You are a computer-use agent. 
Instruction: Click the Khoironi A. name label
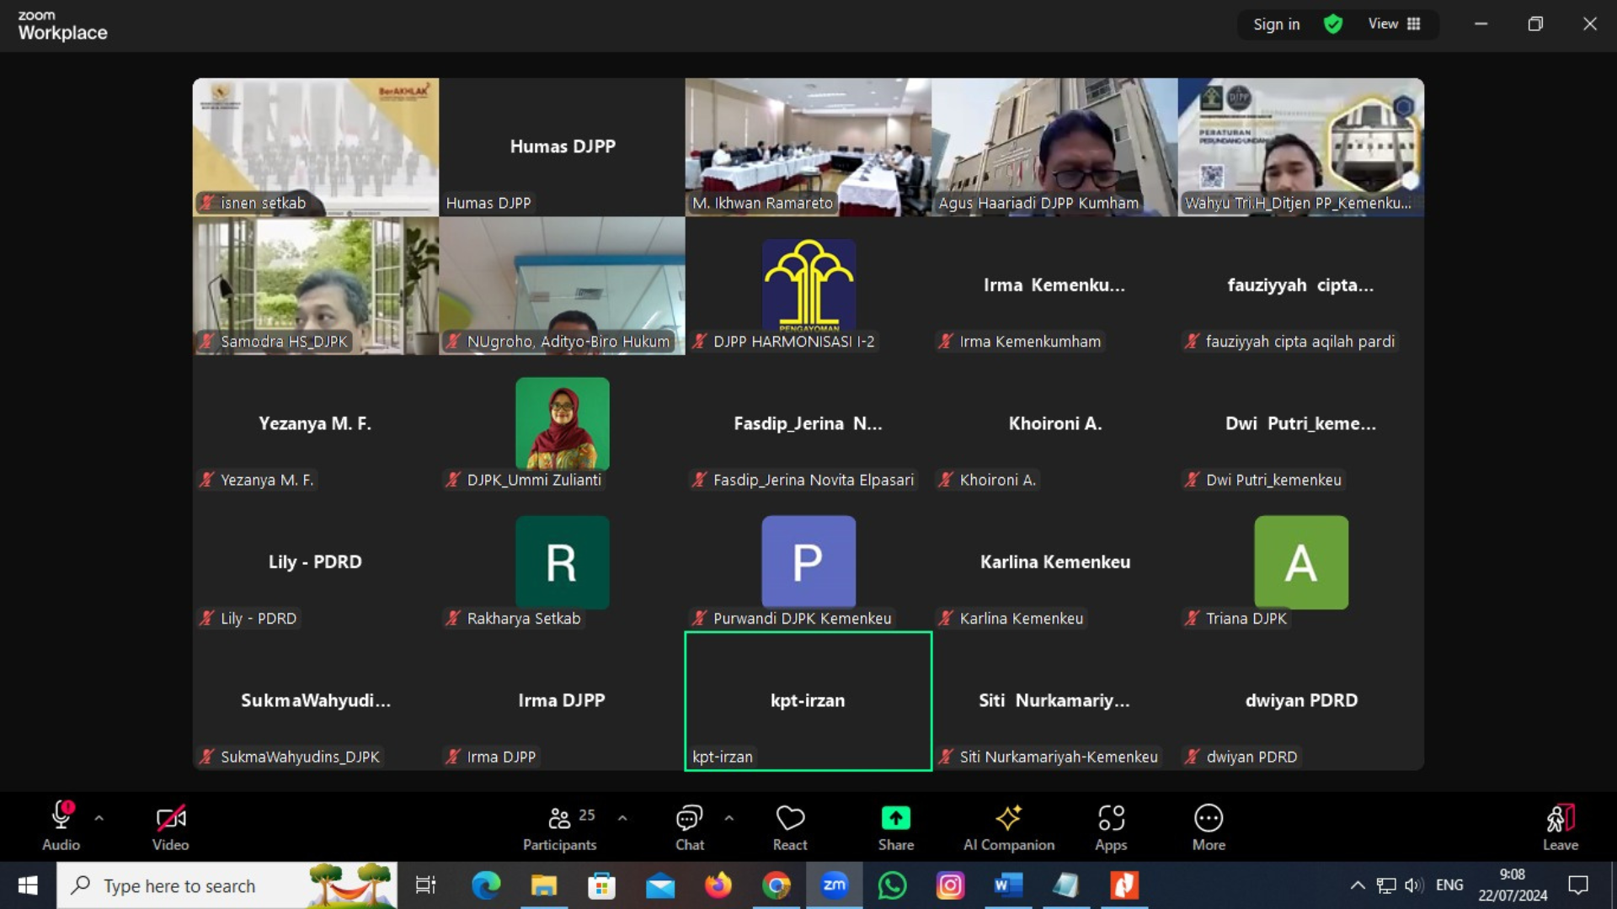tap(998, 480)
